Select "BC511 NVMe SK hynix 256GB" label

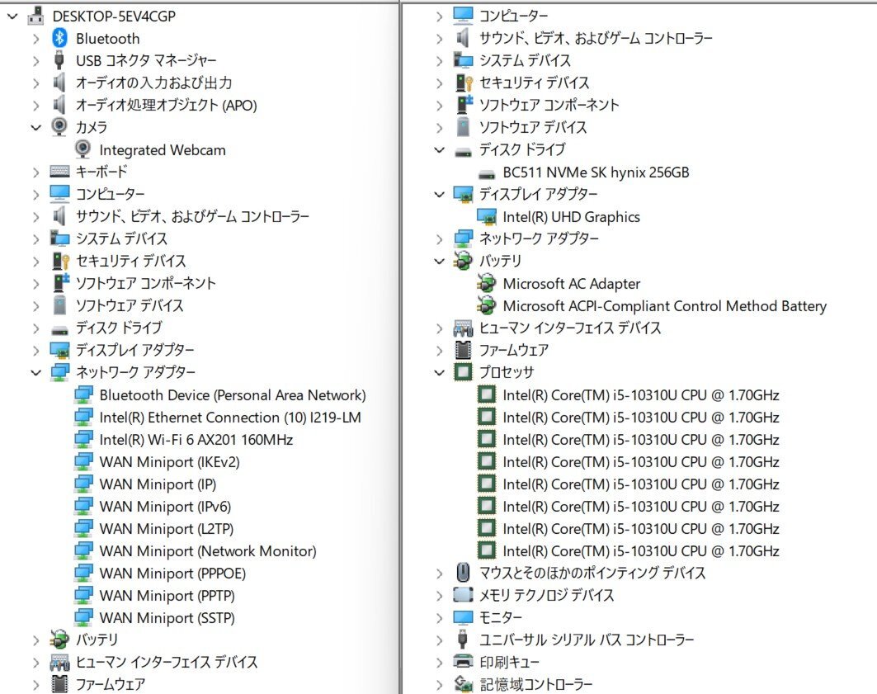pos(596,172)
